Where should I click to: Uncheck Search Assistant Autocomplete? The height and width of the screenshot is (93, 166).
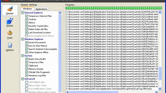(x=26, y=49)
